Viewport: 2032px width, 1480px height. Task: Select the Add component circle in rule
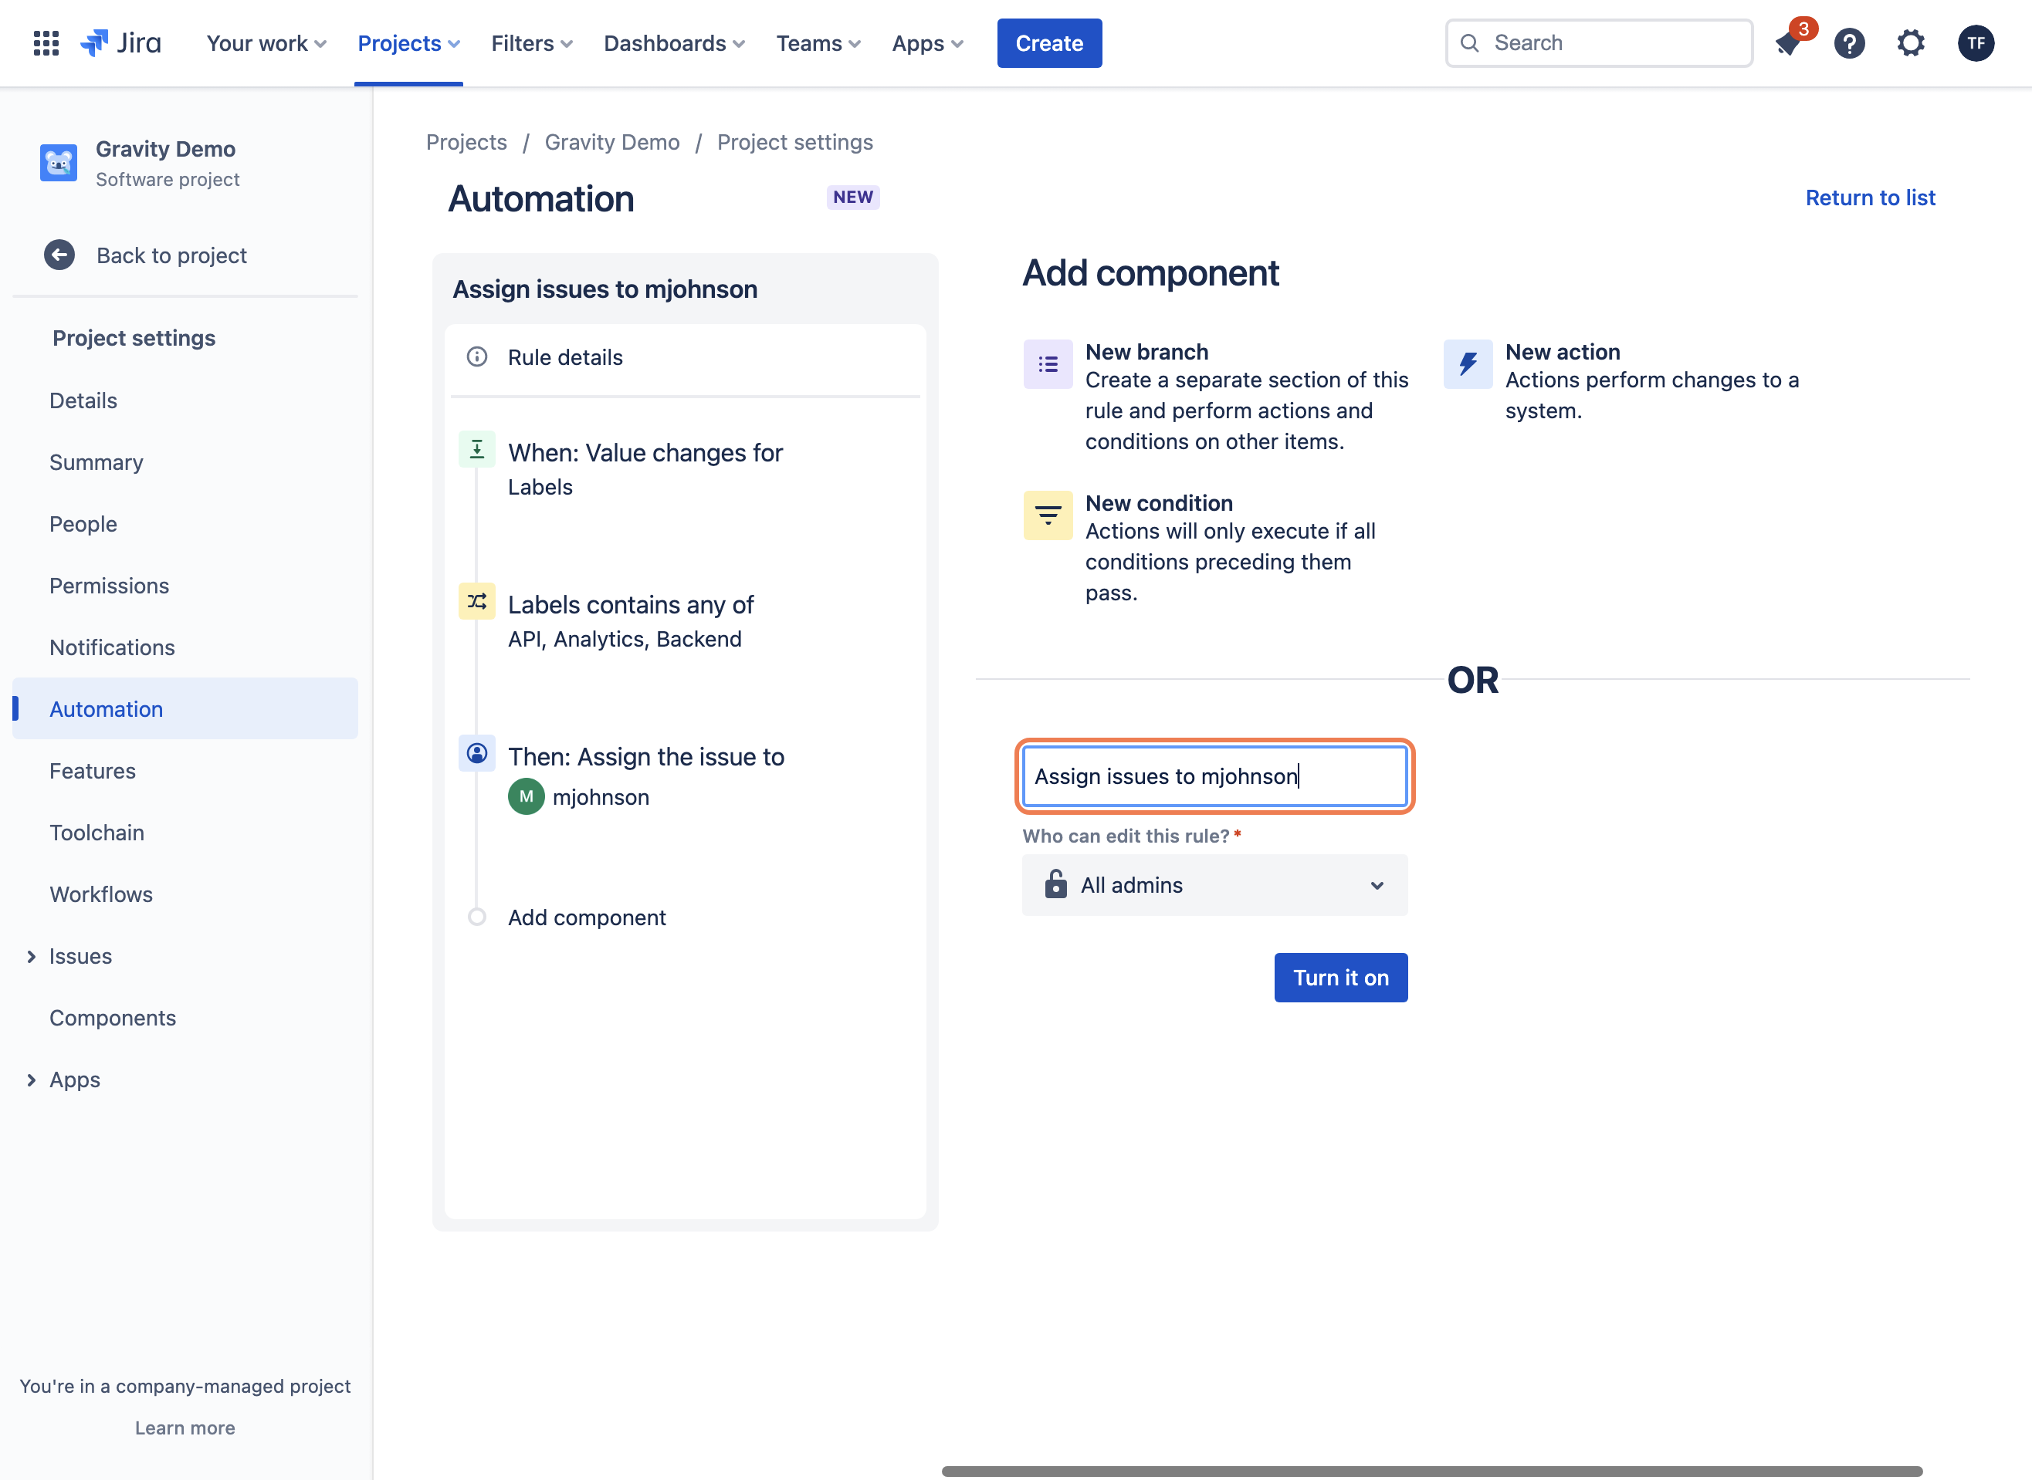tap(477, 917)
